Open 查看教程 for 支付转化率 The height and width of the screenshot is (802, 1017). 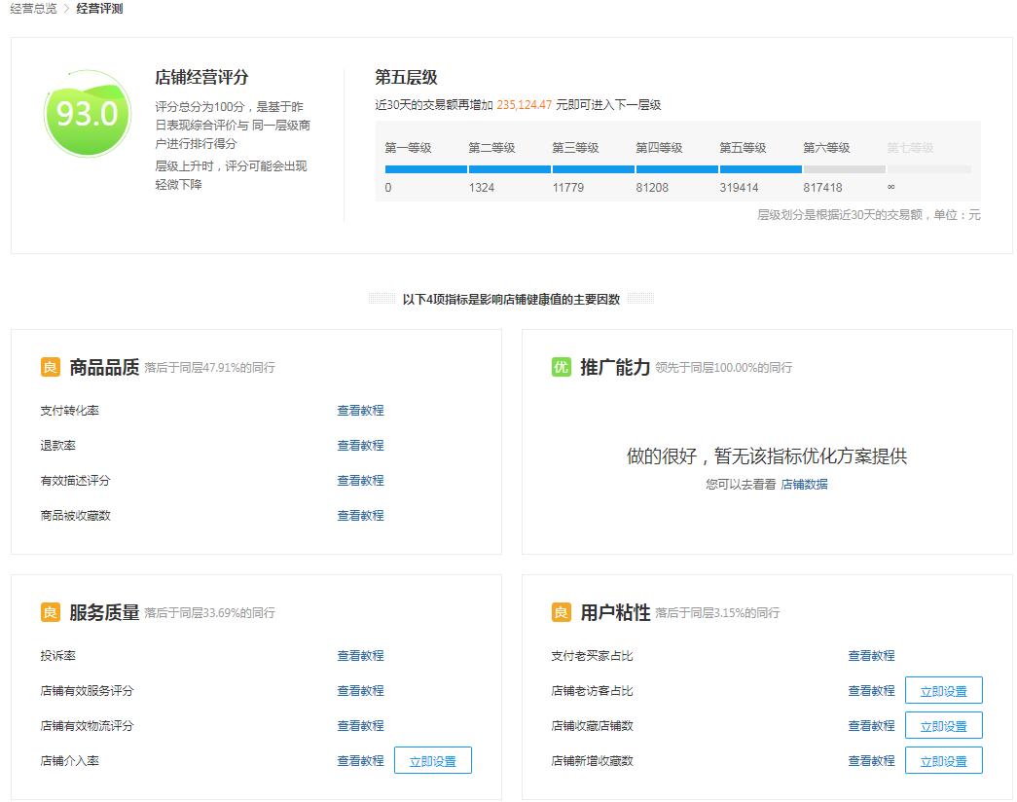click(359, 410)
